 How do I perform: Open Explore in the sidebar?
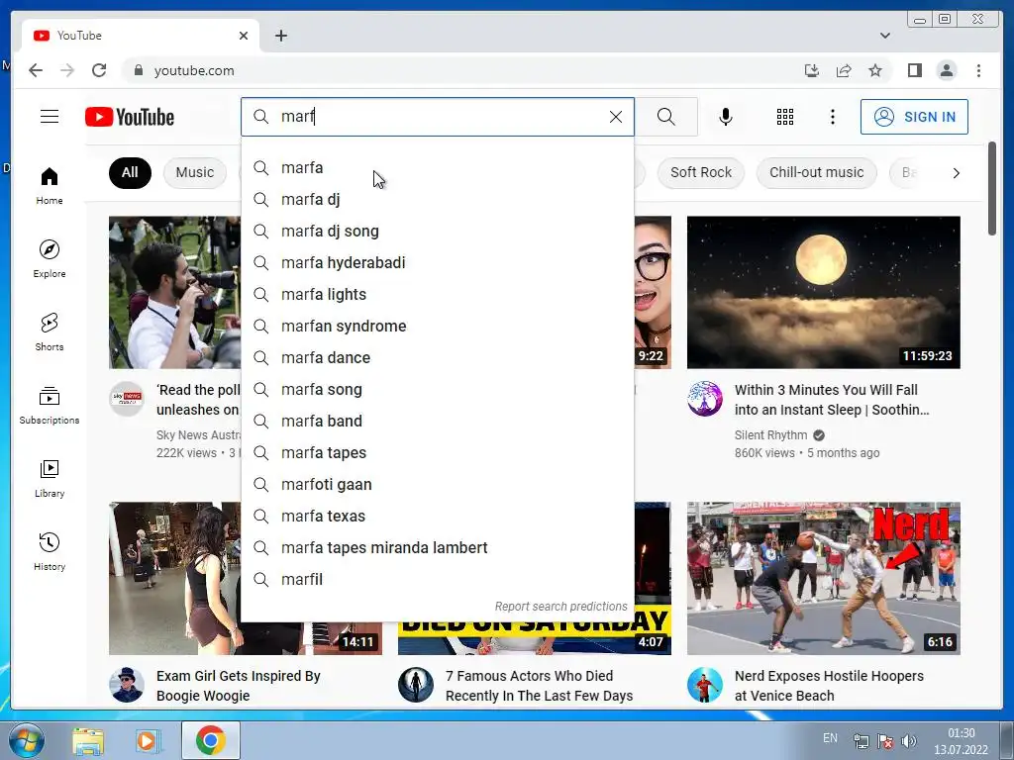coord(50,259)
